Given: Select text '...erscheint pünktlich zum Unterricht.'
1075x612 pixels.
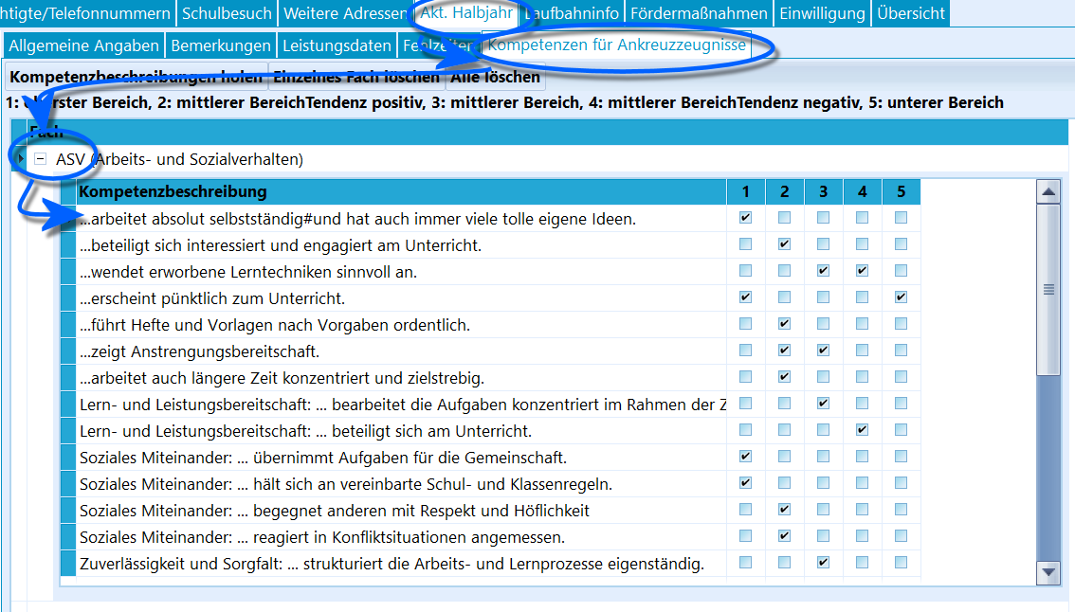Looking at the screenshot, I should [x=212, y=298].
